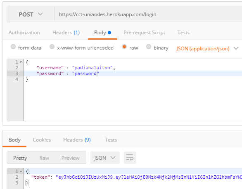This screenshot has height=189, width=242.
Task: Open request Headers (1) tab
Action: click(x=66, y=33)
